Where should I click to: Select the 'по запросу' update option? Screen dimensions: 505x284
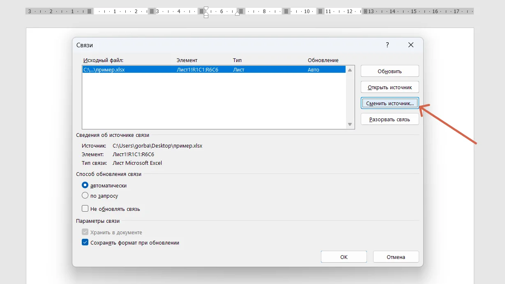tap(85, 196)
